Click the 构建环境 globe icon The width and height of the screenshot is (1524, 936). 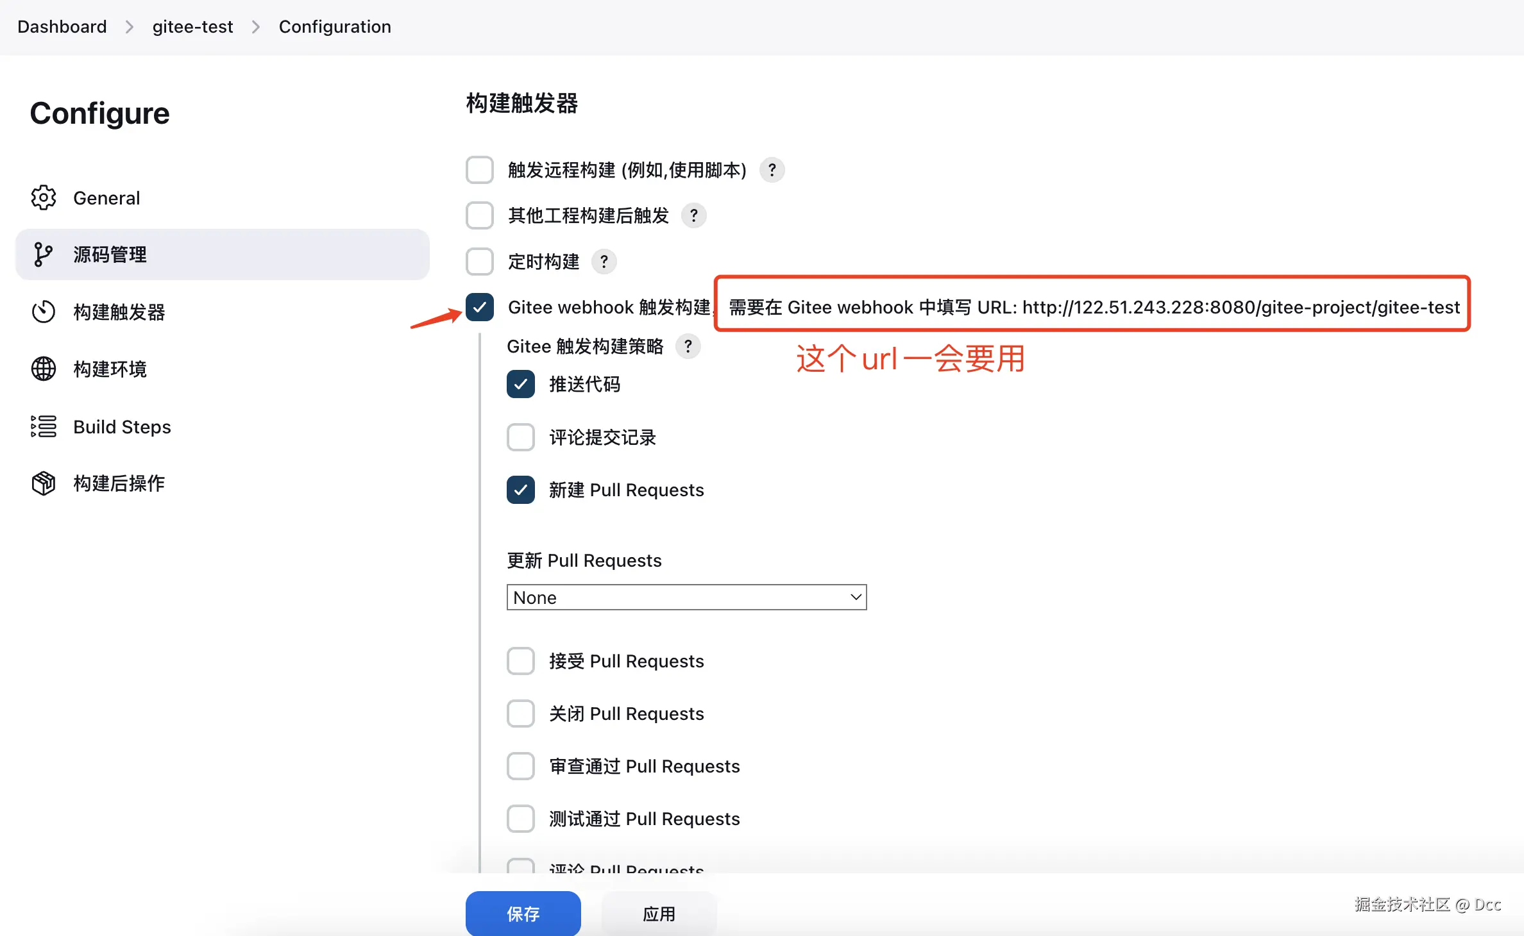pos(44,369)
